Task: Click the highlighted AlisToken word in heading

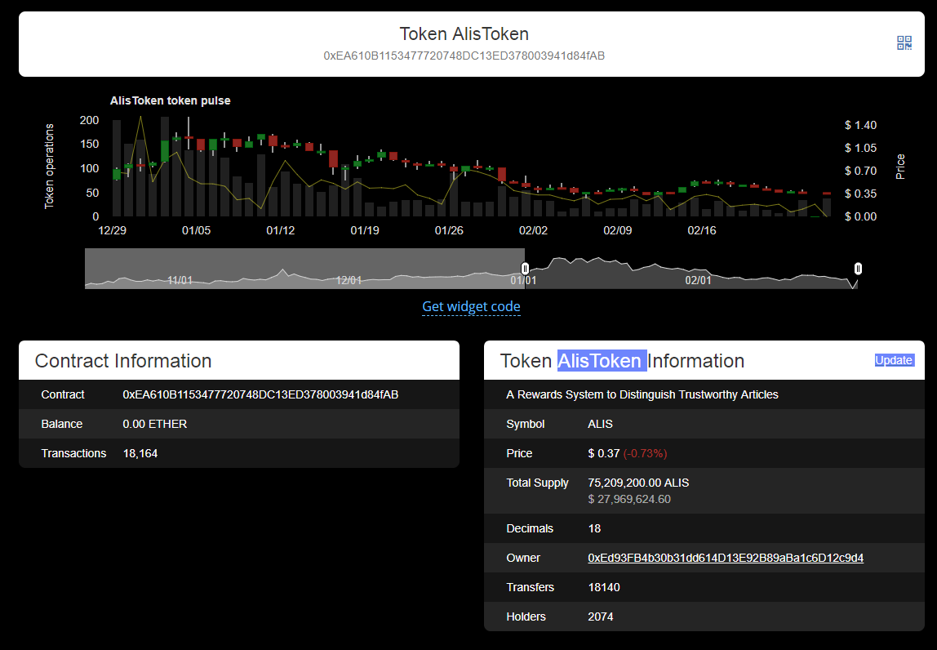Action: pyautogui.click(x=602, y=361)
